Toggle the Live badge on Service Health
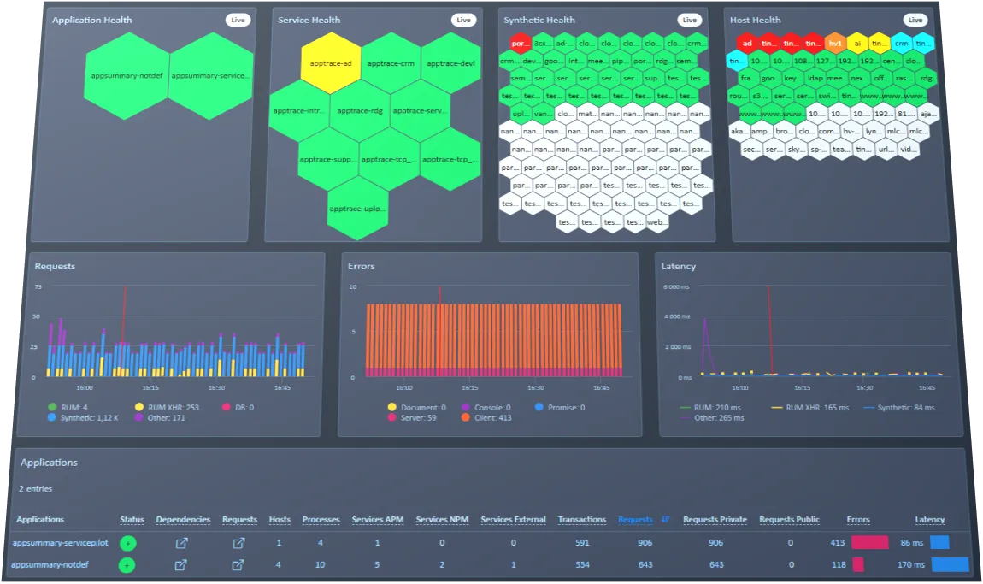This screenshot has width=983, height=584. [x=463, y=20]
